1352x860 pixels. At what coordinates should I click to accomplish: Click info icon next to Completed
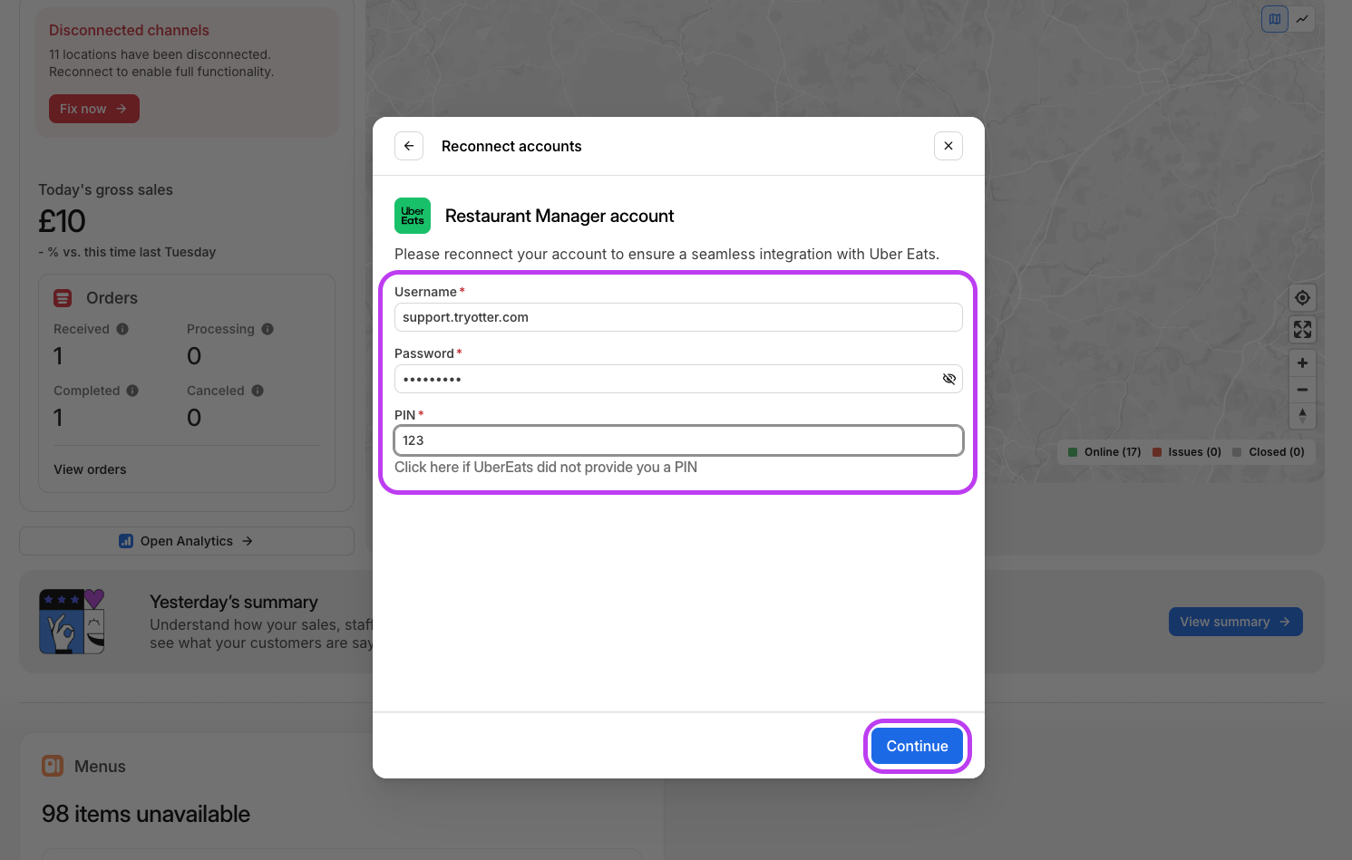click(132, 391)
